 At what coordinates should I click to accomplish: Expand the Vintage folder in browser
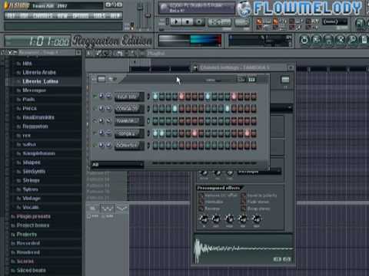tap(32, 199)
